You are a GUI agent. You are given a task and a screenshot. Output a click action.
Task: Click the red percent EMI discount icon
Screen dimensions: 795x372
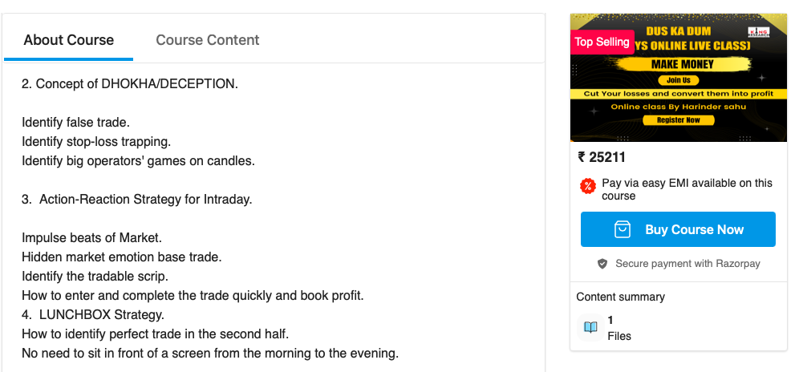pos(588,186)
